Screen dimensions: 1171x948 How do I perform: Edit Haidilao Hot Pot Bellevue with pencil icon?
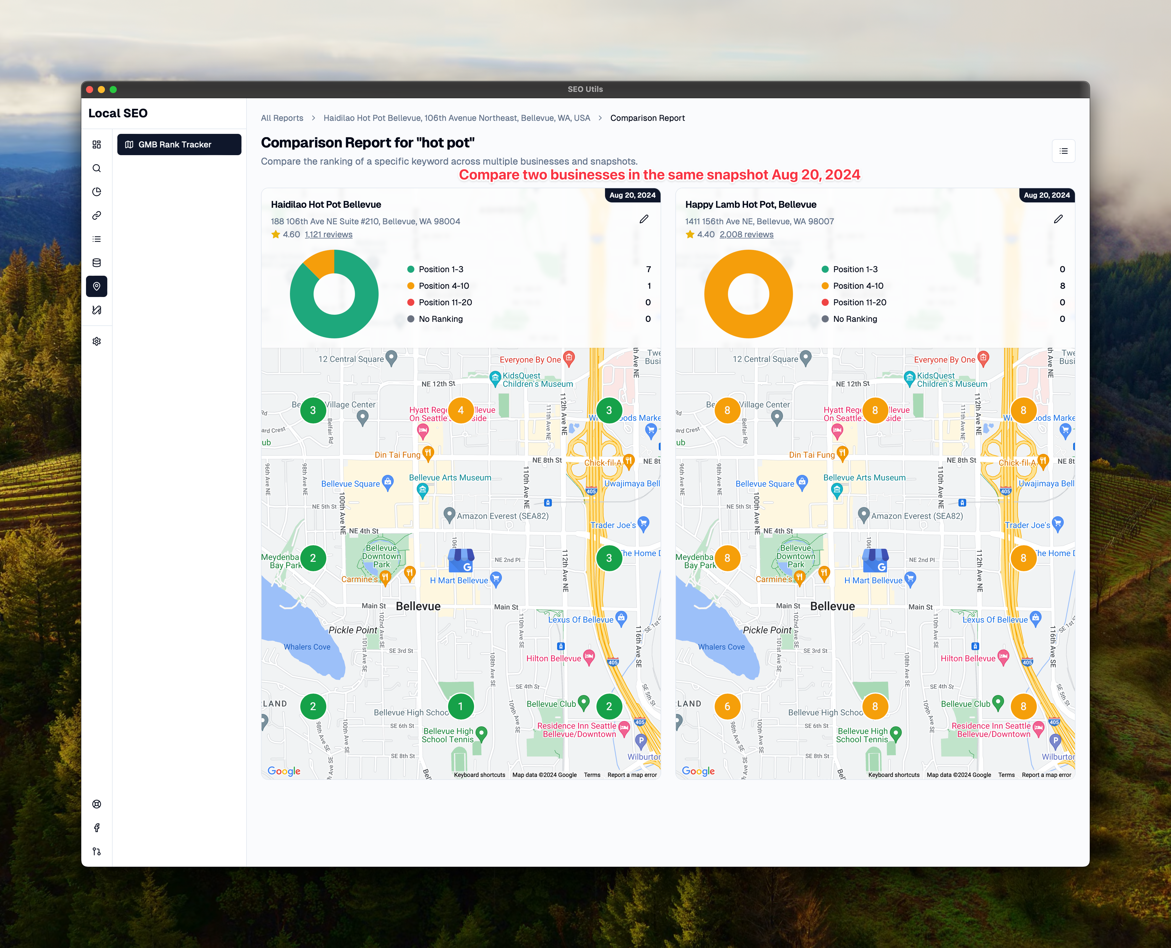click(x=644, y=219)
